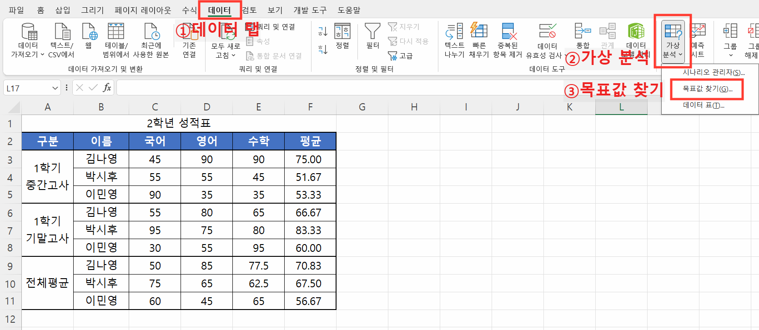Open 최근에 사용한 원본 icon
This screenshot has width=759, height=330.
[x=151, y=31]
